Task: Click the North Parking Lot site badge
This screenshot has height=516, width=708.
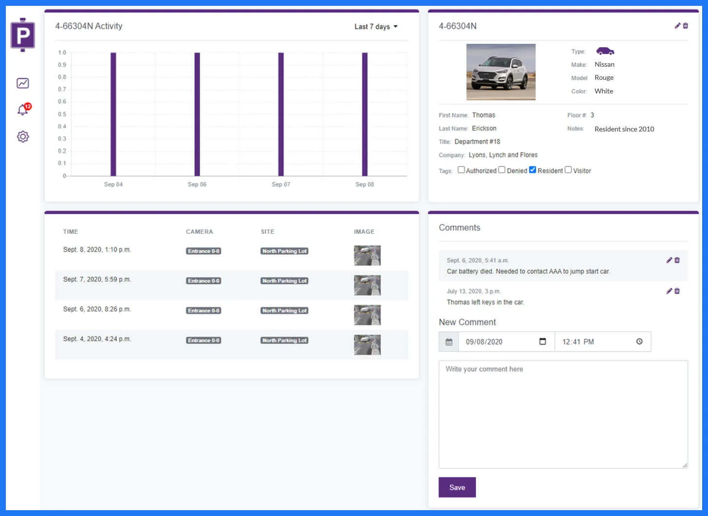Action: click(x=284, y=251)
